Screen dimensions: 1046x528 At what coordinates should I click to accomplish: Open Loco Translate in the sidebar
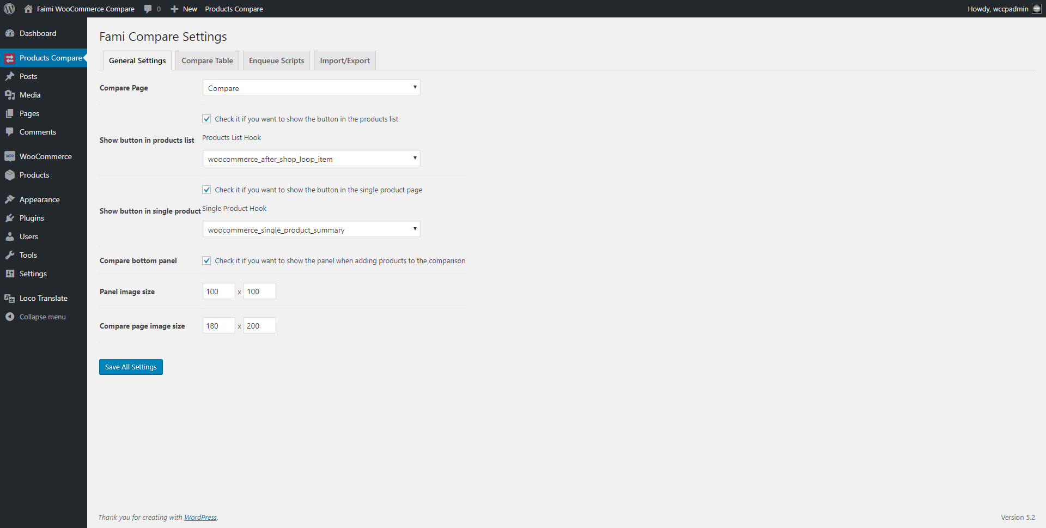pos(44,298)
